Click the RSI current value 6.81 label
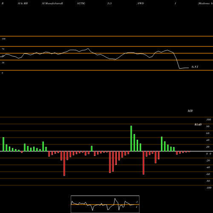Image resolution: width=213 pixels, height=213 pixels. 195,67
